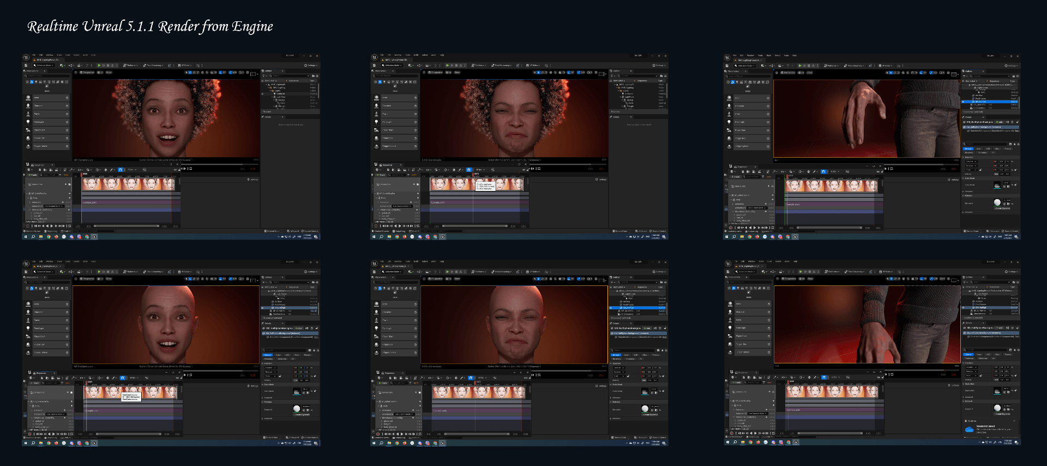This screenshot has height=466, width=1047.
Task: Click OneDrive Screenshot saved notification text
Action: [994, 429]
